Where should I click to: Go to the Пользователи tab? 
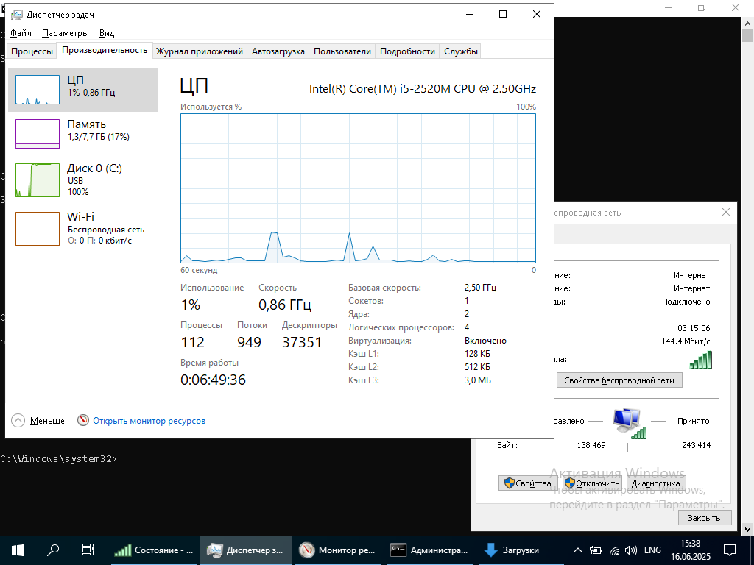pos(342,51)
